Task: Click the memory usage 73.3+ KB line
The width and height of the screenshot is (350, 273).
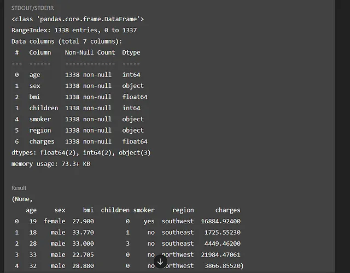Action: [51, 164]
